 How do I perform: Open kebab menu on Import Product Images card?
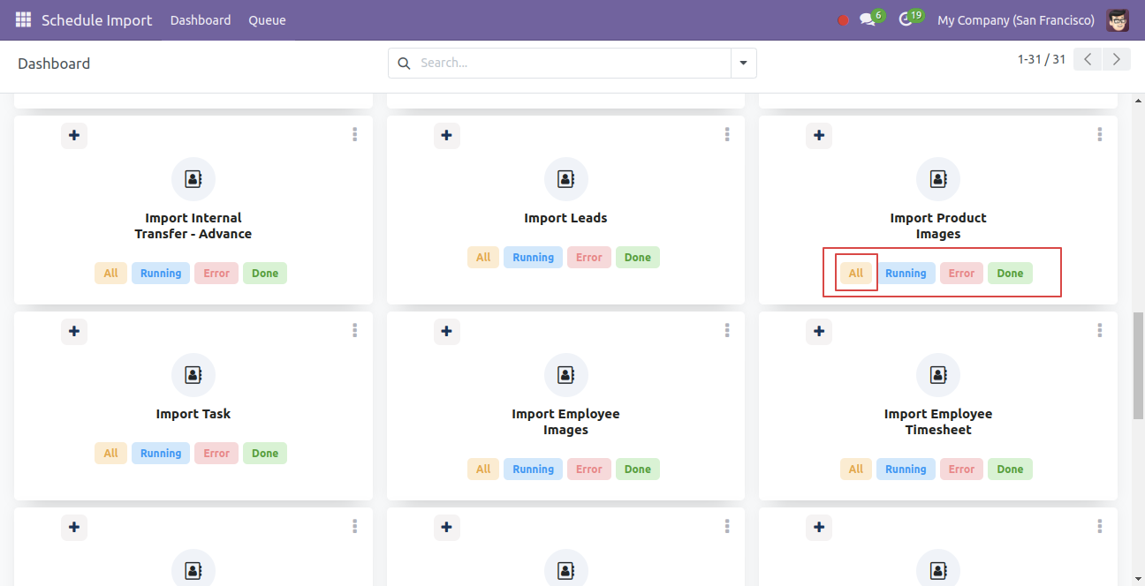pos(1100,134)
